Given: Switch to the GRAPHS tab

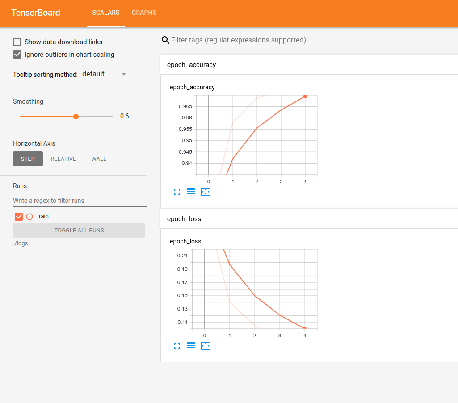Looking at the screenshot, I should (144, 13).
